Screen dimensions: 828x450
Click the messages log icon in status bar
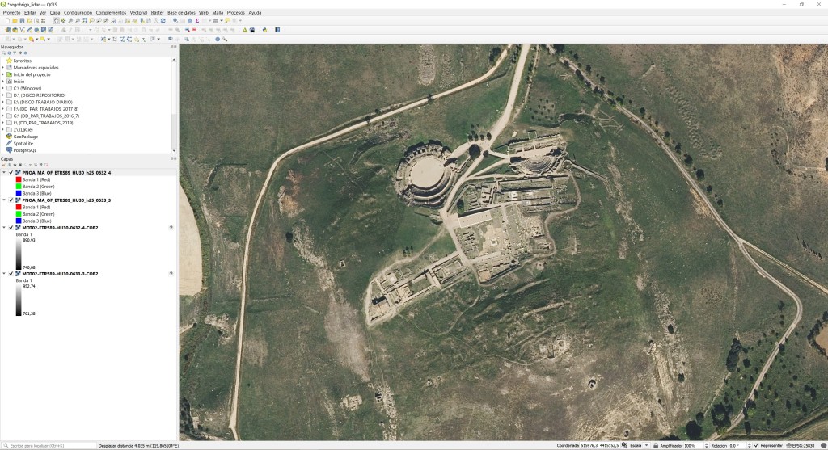pos(823,445)
